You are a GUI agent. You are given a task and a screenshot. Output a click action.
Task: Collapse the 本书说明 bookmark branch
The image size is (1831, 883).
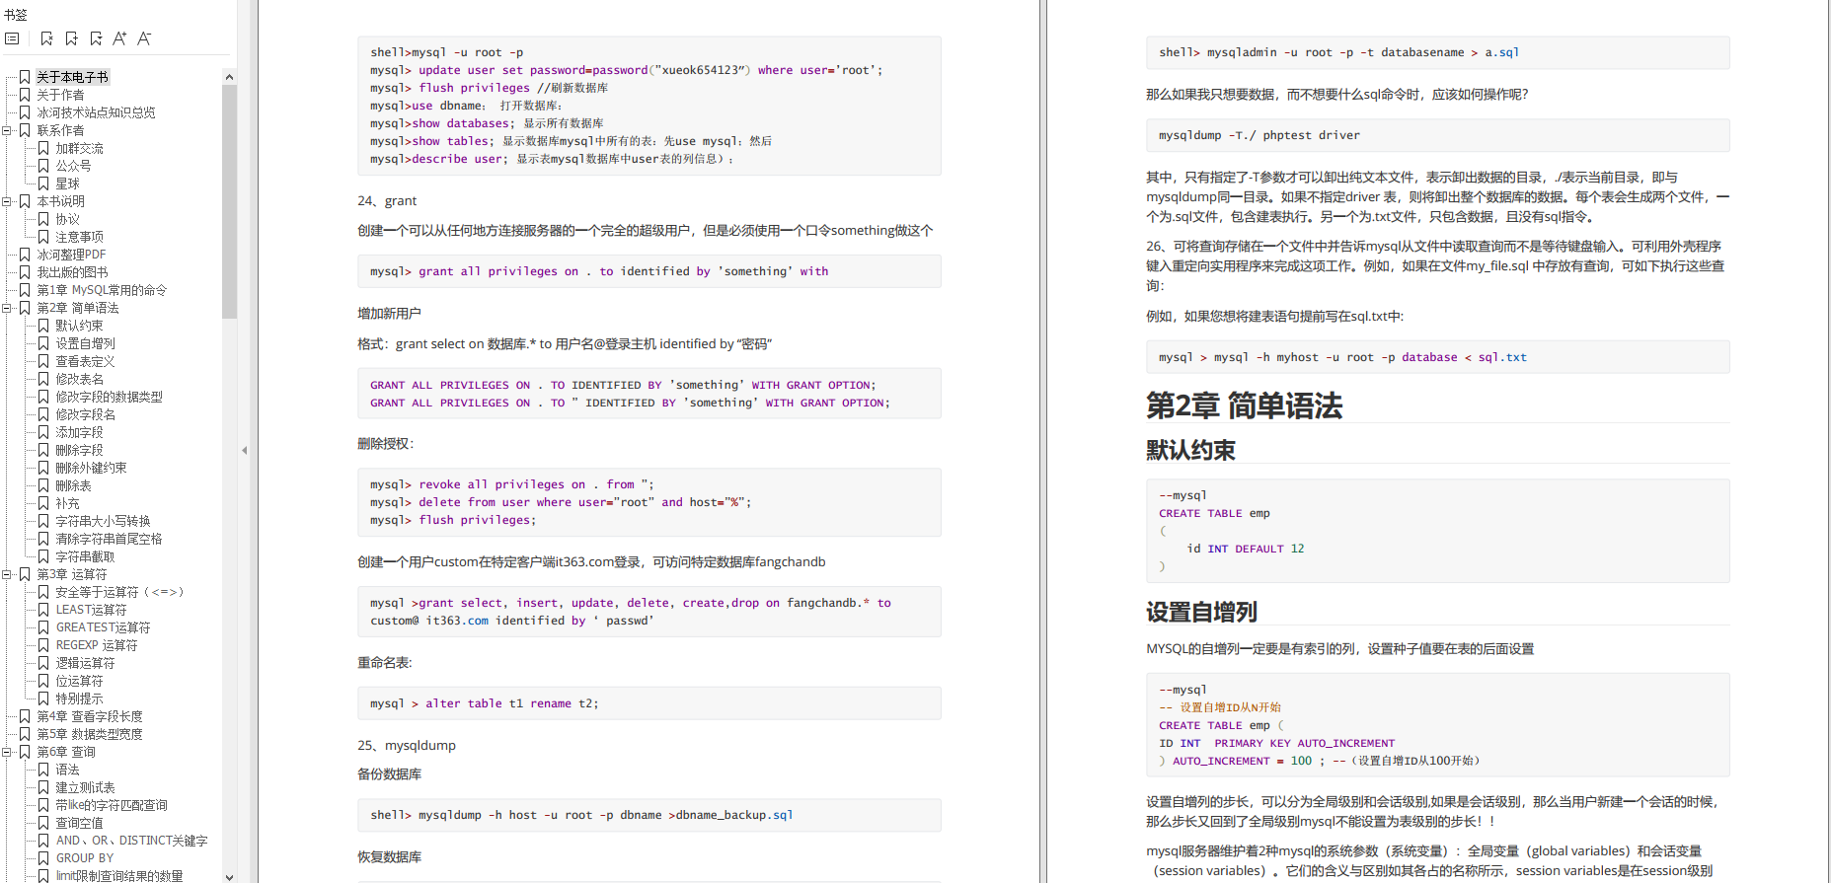coord(7,201)
